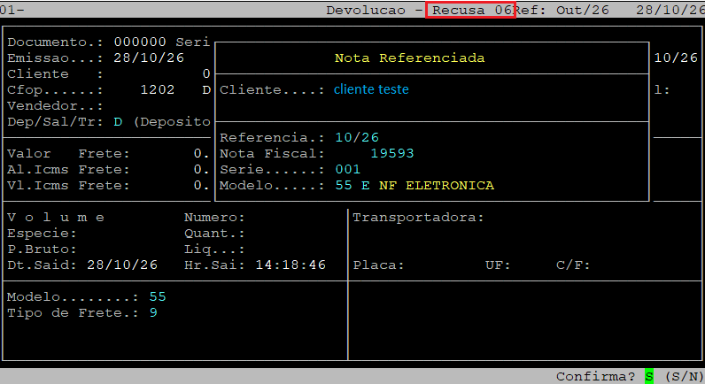Click the Referencia value 10/26
The height and width of the screenshot is (384, 705).
[x=357, y=137]
